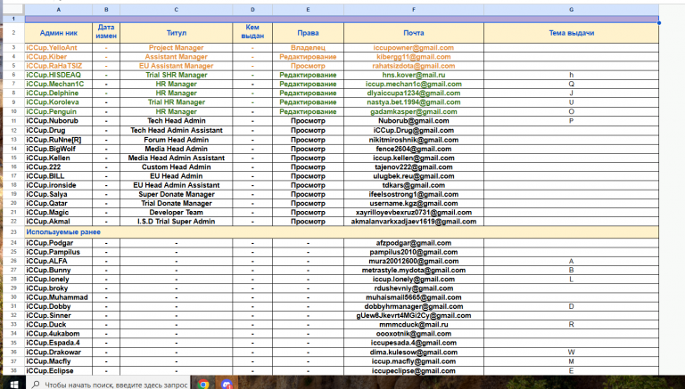The width and height of the screenshot is (685, 389).
Task: Select column D header
Action: [252, 10]
